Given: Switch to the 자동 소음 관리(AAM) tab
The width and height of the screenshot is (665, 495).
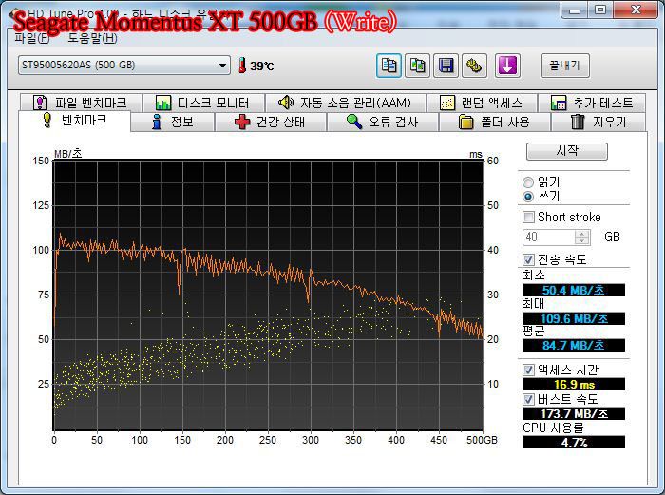Looking at the screenshot, I should [x=346, y=103].
